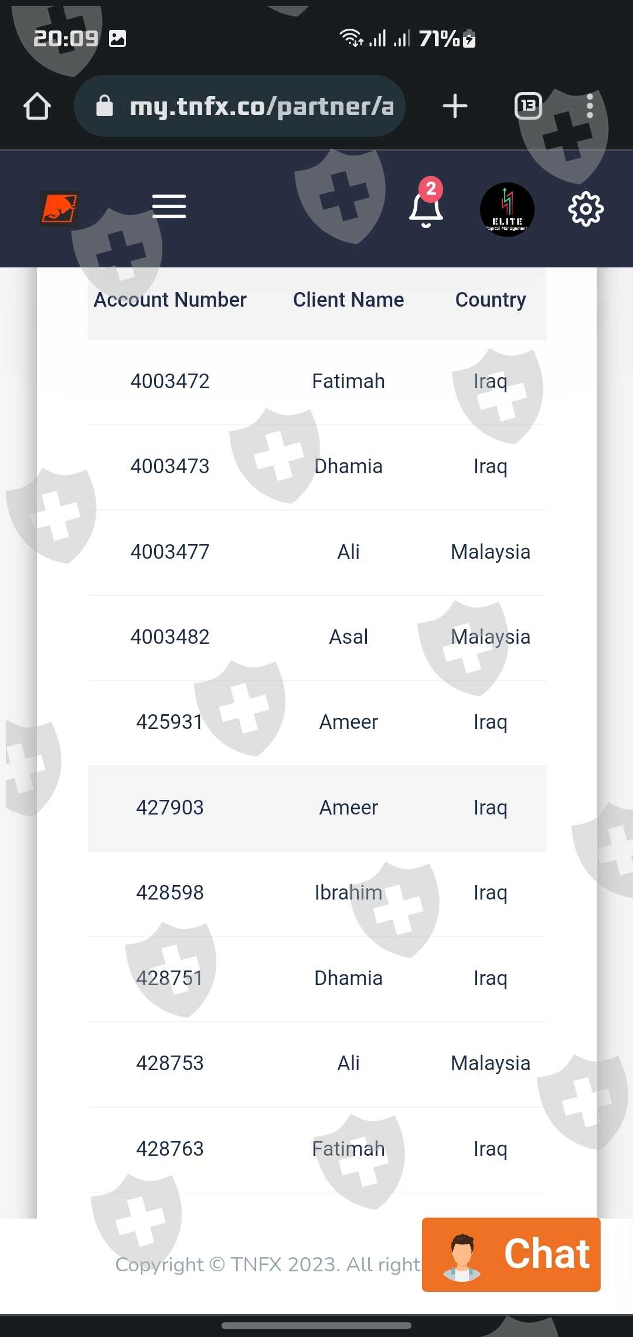Tap the TNFX bull logo
This screenshot has height=1337, width=633.
[x=59, y=209]
